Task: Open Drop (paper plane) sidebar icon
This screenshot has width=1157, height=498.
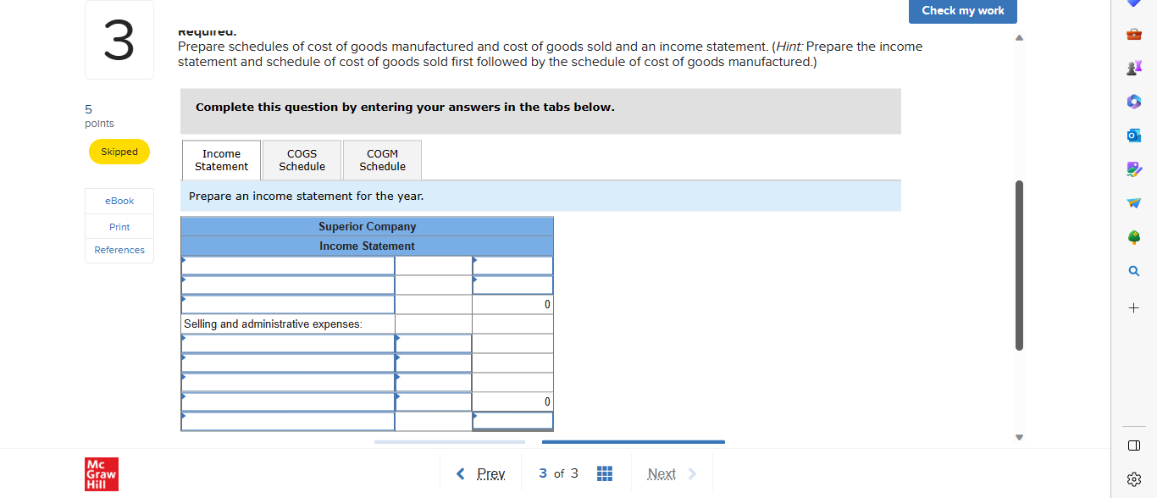Action: pos(1133,202)
